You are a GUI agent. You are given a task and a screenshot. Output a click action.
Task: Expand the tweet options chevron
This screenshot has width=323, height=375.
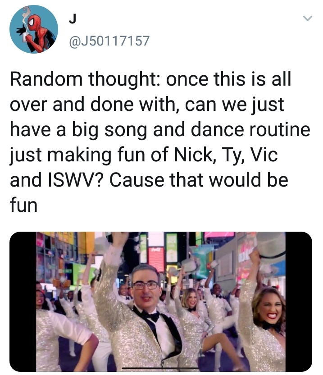(308, 18)
